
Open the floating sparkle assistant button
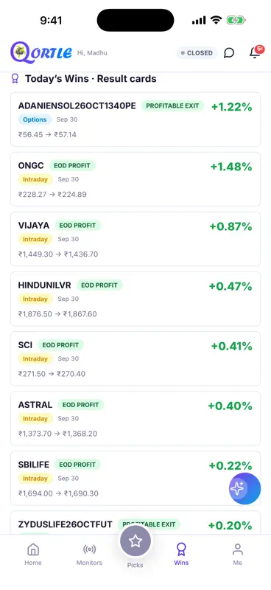244,488
